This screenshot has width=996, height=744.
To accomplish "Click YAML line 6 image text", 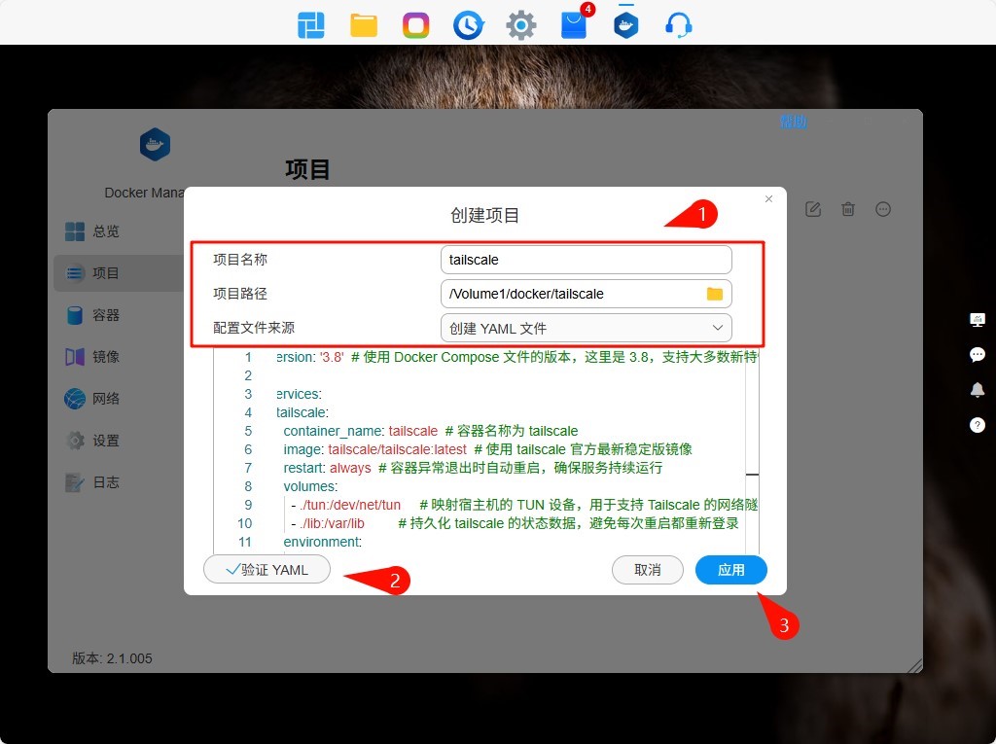I will pos(374,449).
